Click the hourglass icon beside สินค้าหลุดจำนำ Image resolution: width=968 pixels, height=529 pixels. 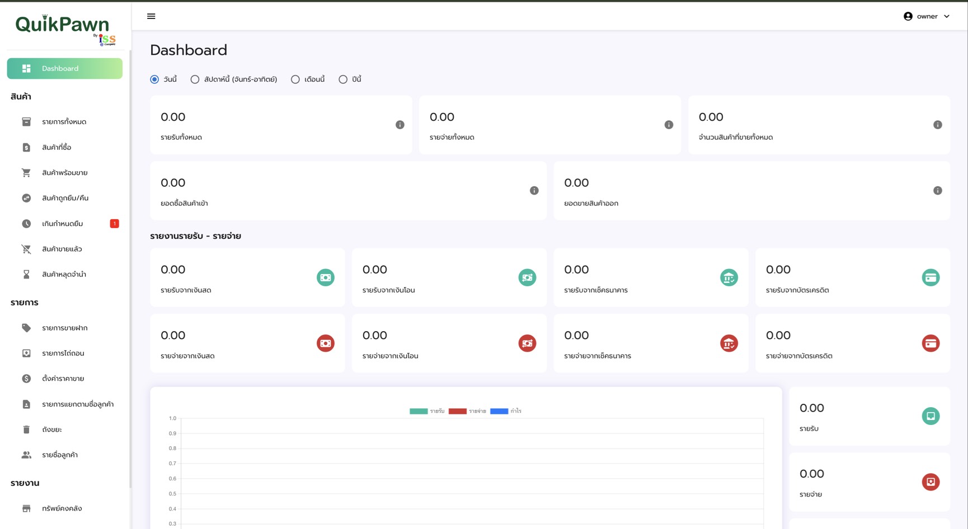(x=26, y=275)
